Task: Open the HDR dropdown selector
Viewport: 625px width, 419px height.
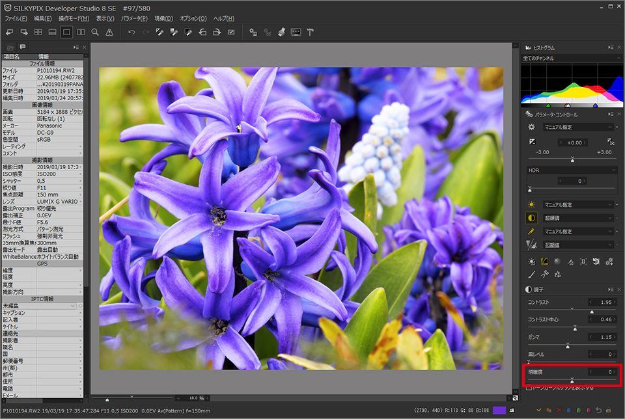Action: tap(571, 170)
